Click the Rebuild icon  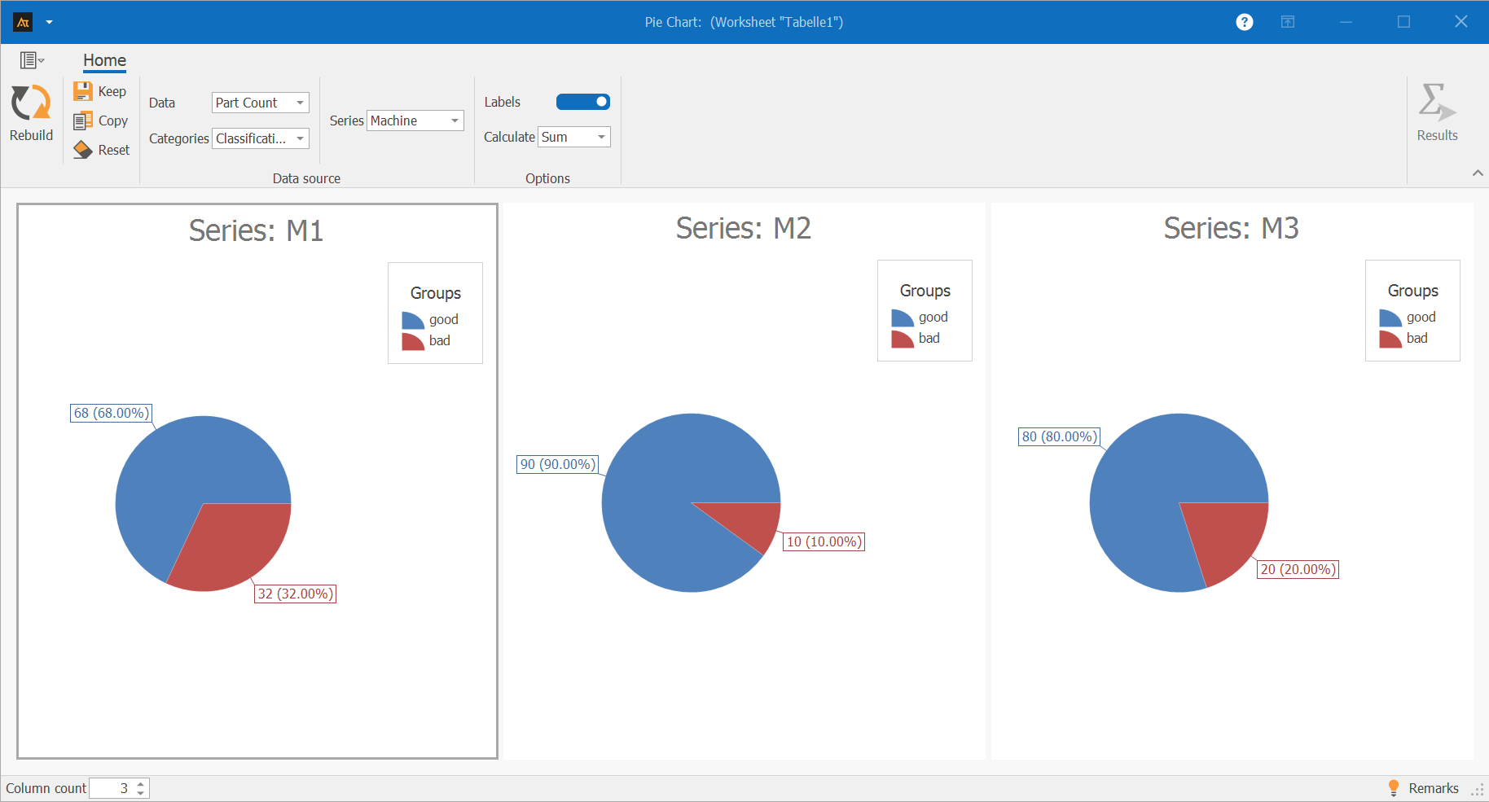pos(31,104)
